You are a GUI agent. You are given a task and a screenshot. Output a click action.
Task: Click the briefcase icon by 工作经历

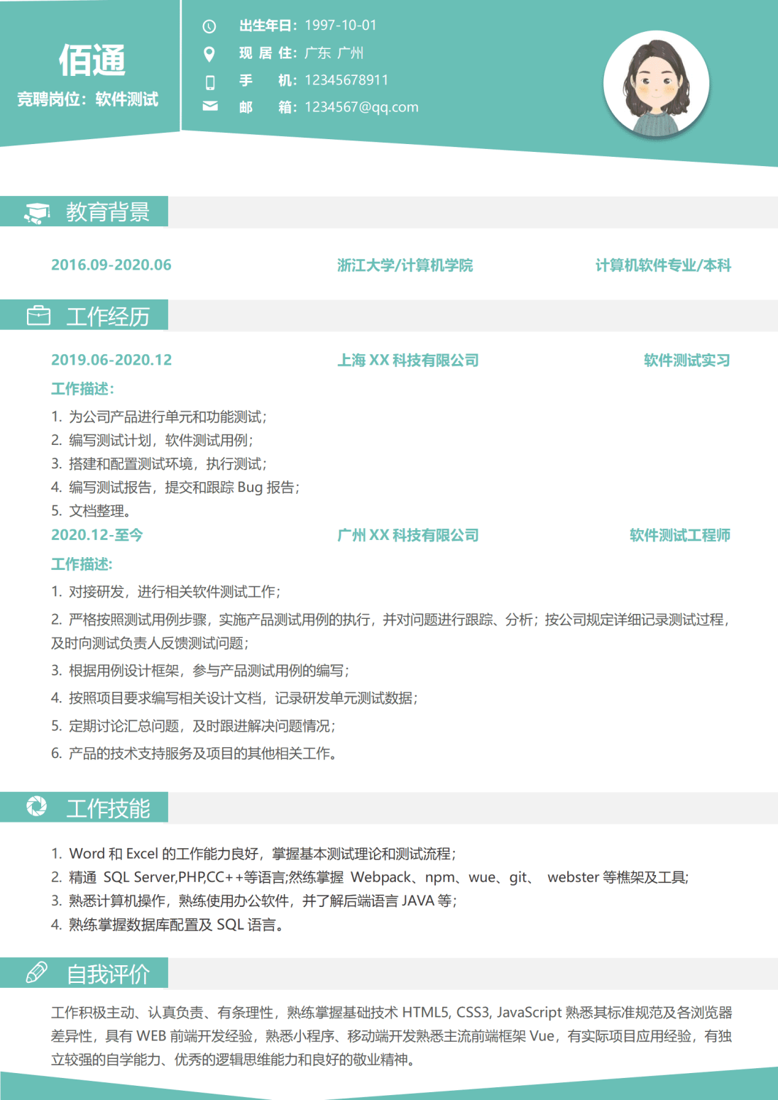(38, 316)
